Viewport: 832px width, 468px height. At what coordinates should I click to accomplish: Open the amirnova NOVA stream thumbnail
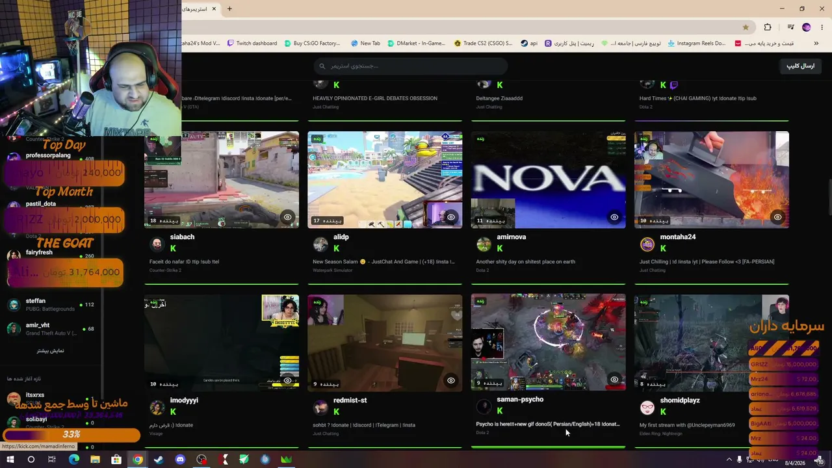pyautogui.click(x=549, y=180)
